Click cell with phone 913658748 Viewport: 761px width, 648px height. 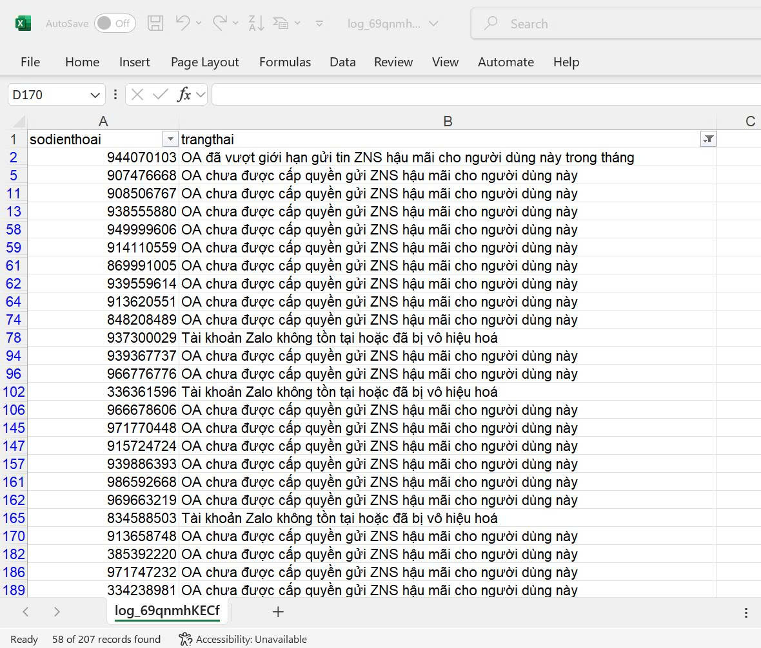point(103,536)
